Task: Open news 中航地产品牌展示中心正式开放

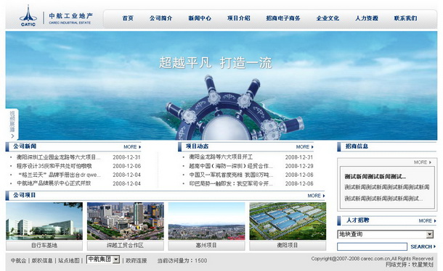Action: tap(54, 183)
